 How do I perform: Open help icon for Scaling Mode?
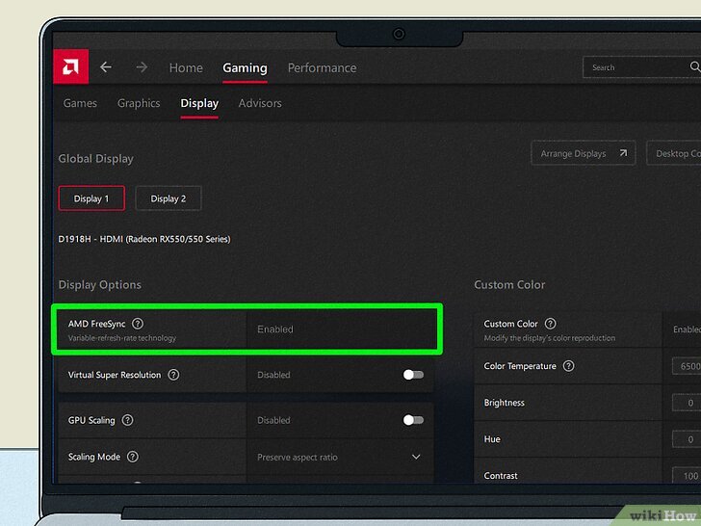132,457
